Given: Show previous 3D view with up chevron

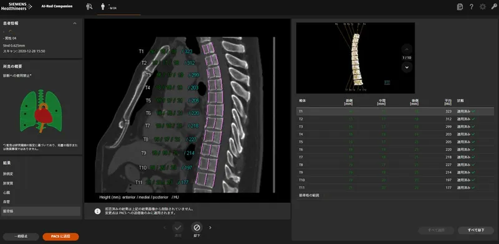Looking at the screenshot, I should [x=407, y=49].
